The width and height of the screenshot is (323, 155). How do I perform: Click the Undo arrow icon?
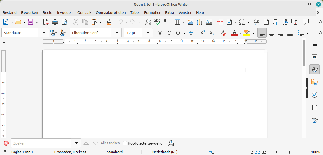pos(120,21)
